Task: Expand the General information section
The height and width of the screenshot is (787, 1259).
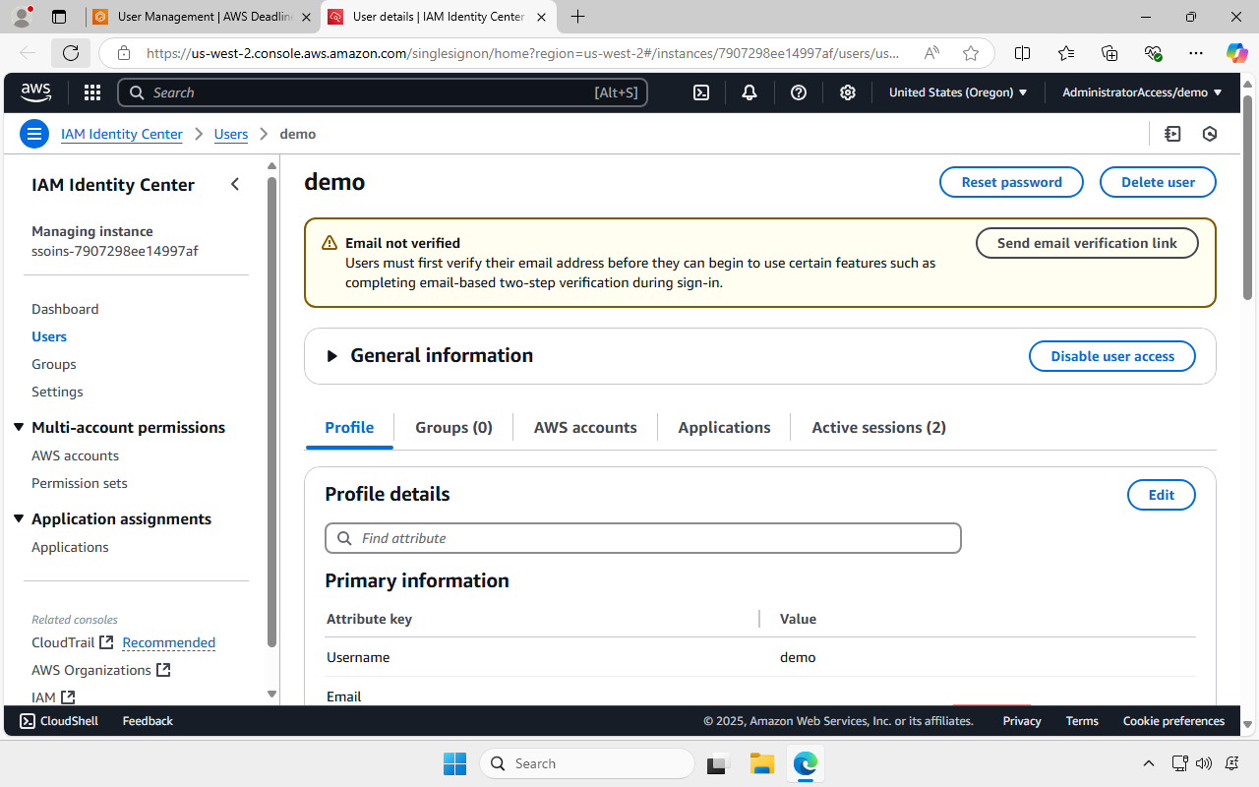Action: tap(331, 356)
